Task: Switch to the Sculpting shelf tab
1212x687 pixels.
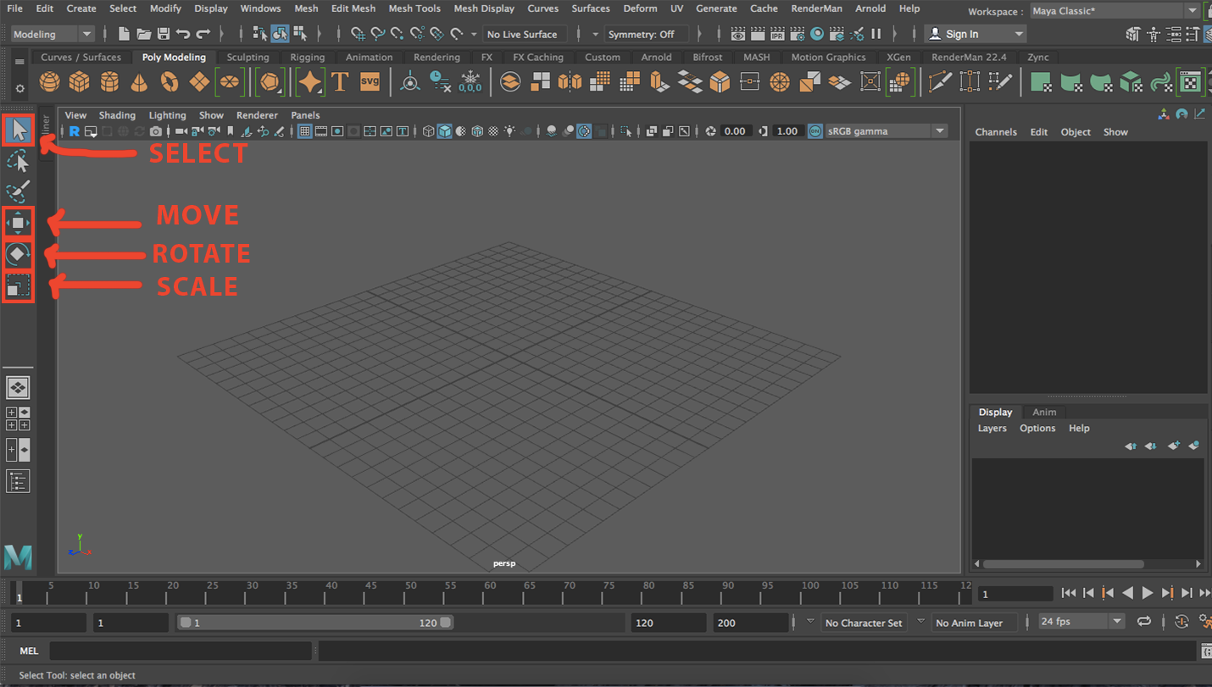Action: point(247,57)
